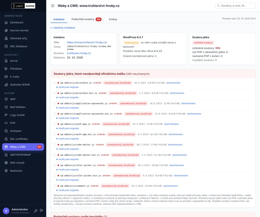Open the Dashboard sidebar icon
Viewport: 260px width, 217px height.
pos(6,22)
